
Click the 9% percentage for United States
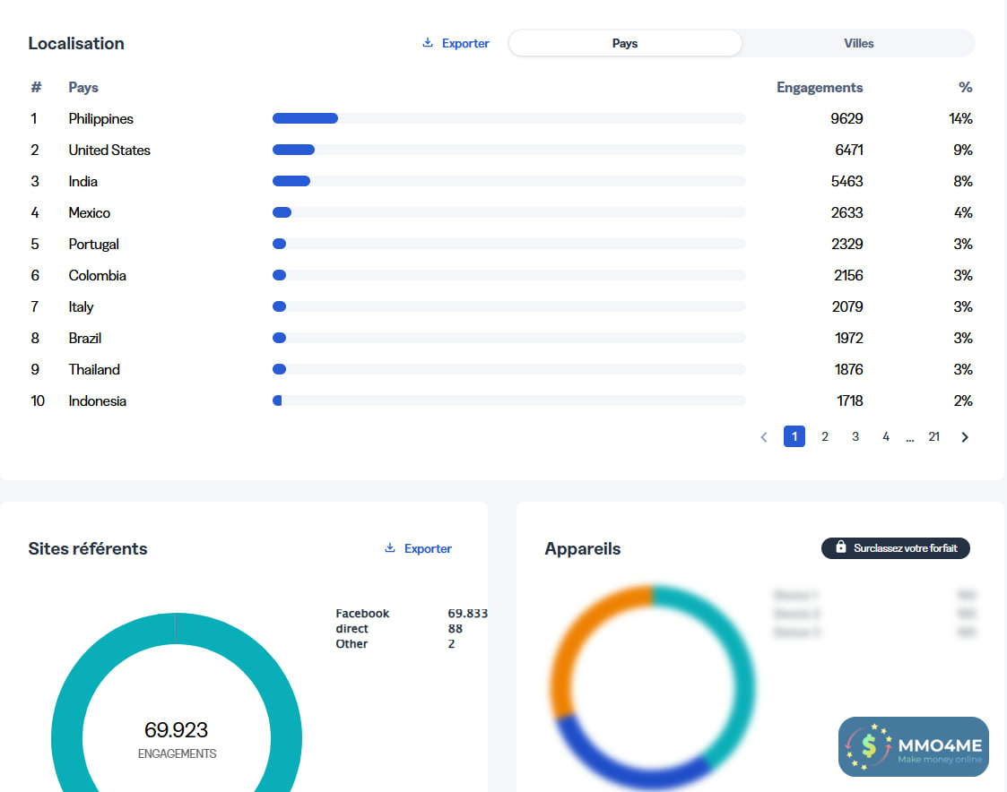pos(963,151)
